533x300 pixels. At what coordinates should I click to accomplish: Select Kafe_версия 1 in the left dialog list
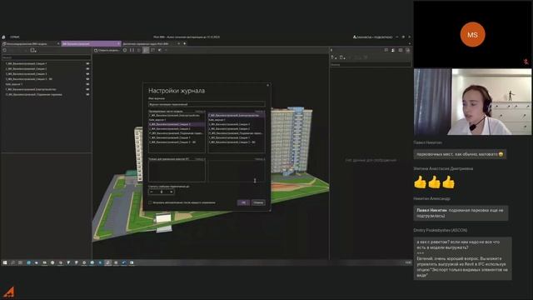tap(177, 120)
